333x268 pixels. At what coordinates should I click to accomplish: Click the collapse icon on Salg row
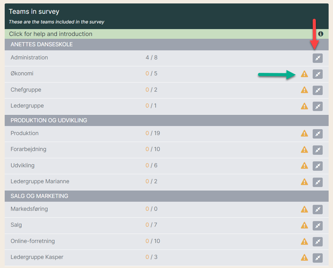coord(317,226)
